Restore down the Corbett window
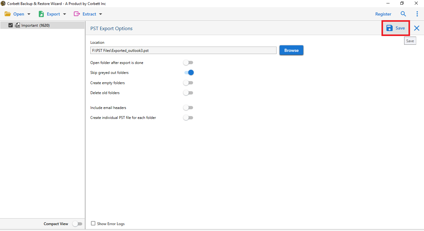 tap(402, 3)
